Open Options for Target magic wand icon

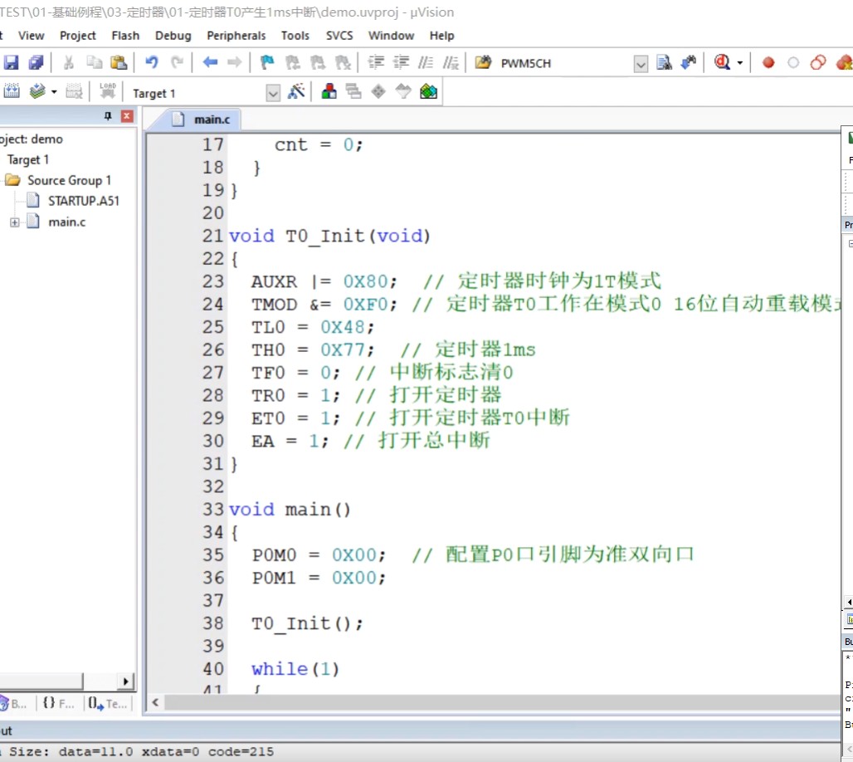(x=296, y=91)
